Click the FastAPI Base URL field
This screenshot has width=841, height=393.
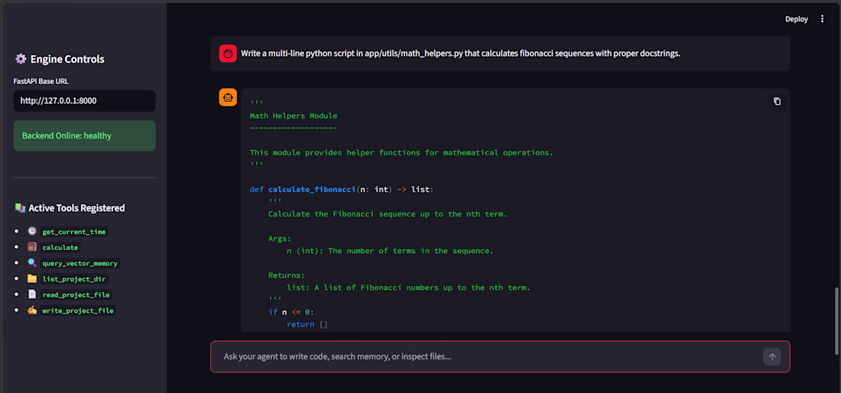click(85, 100)
